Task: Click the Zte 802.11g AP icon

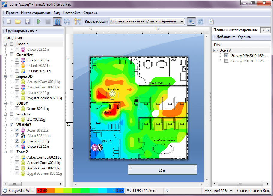Action: tap(23, 119)
